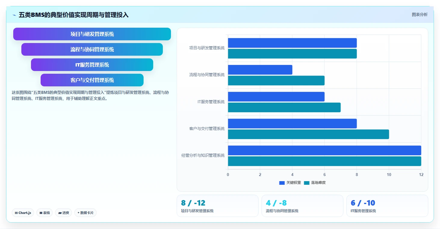Click the lightning icon beside the title
Screen dimensions: 440x229
(14, 15)
